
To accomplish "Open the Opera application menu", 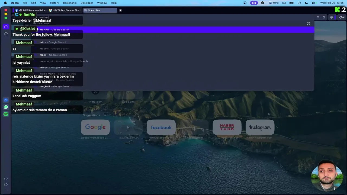I will 15,3.
